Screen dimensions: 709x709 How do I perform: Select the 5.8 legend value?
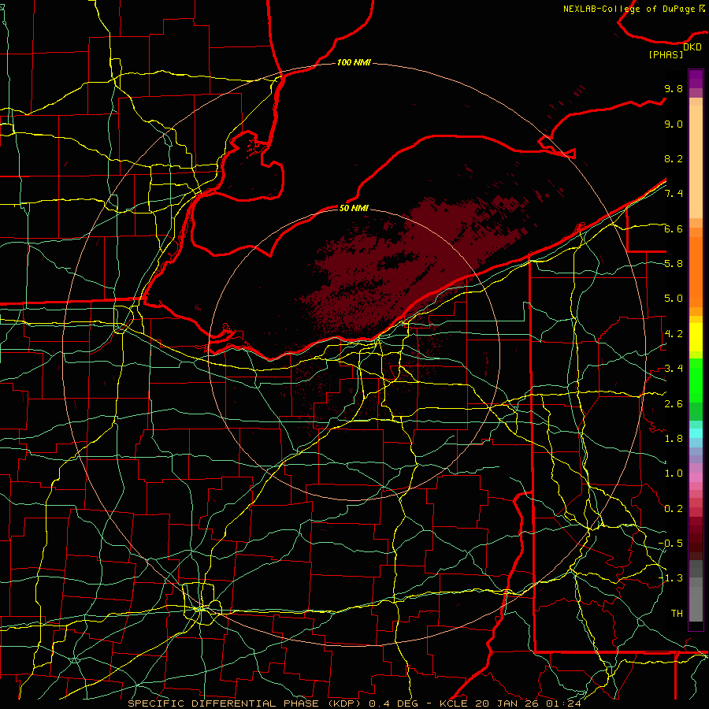(674, 264)
